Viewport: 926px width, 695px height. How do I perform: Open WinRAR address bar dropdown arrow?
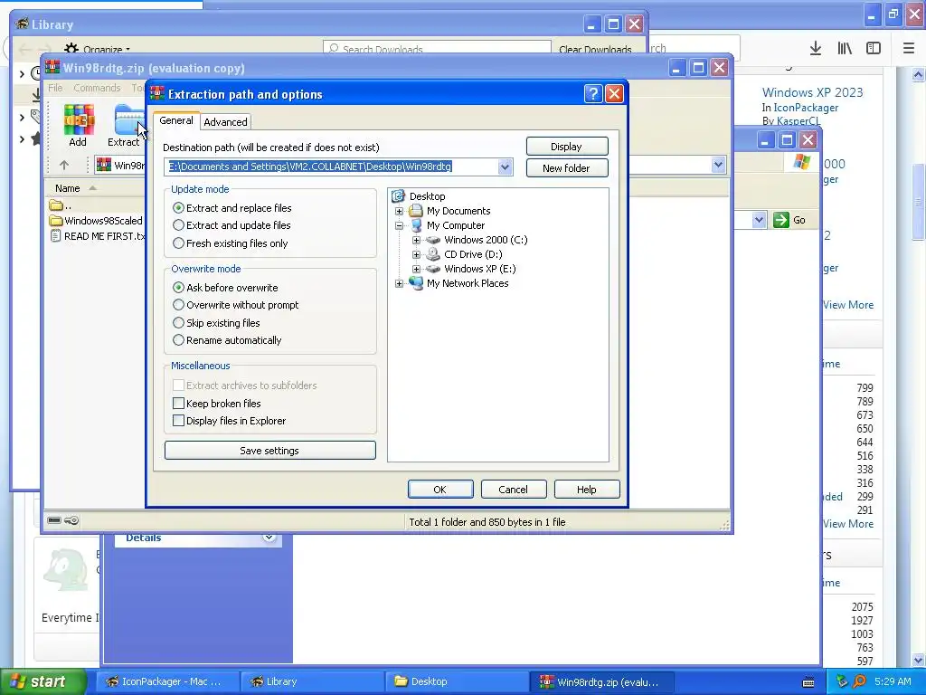(x=718, y=165)
